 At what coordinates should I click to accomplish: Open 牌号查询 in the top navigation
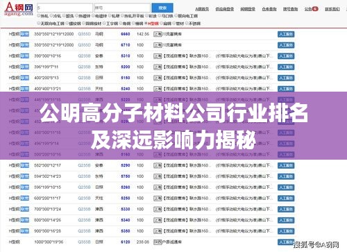(290, 9)
